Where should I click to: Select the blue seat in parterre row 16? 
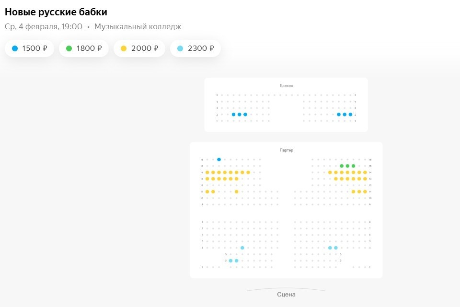pos(219,159)
